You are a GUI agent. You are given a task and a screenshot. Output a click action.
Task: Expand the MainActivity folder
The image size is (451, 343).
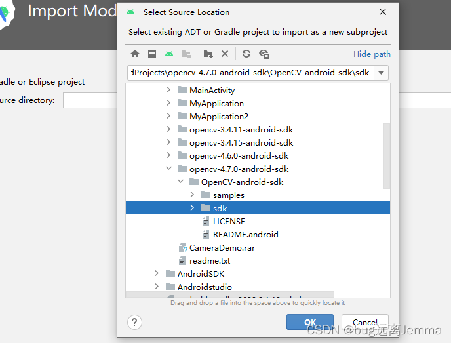click(168, 90)
